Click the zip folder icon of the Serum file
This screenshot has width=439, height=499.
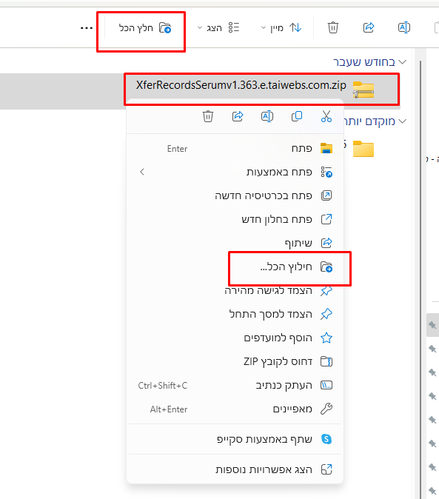point(363,90)
